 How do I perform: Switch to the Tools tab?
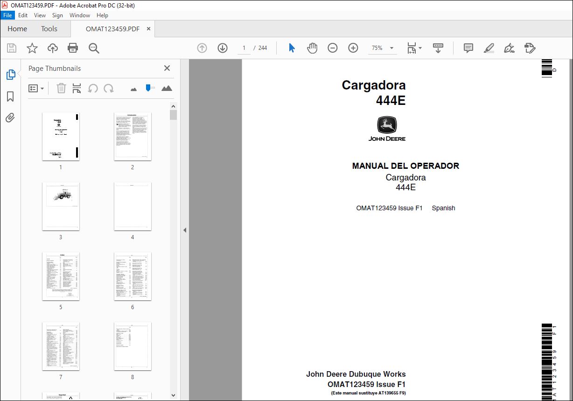[x=49, y=29]
